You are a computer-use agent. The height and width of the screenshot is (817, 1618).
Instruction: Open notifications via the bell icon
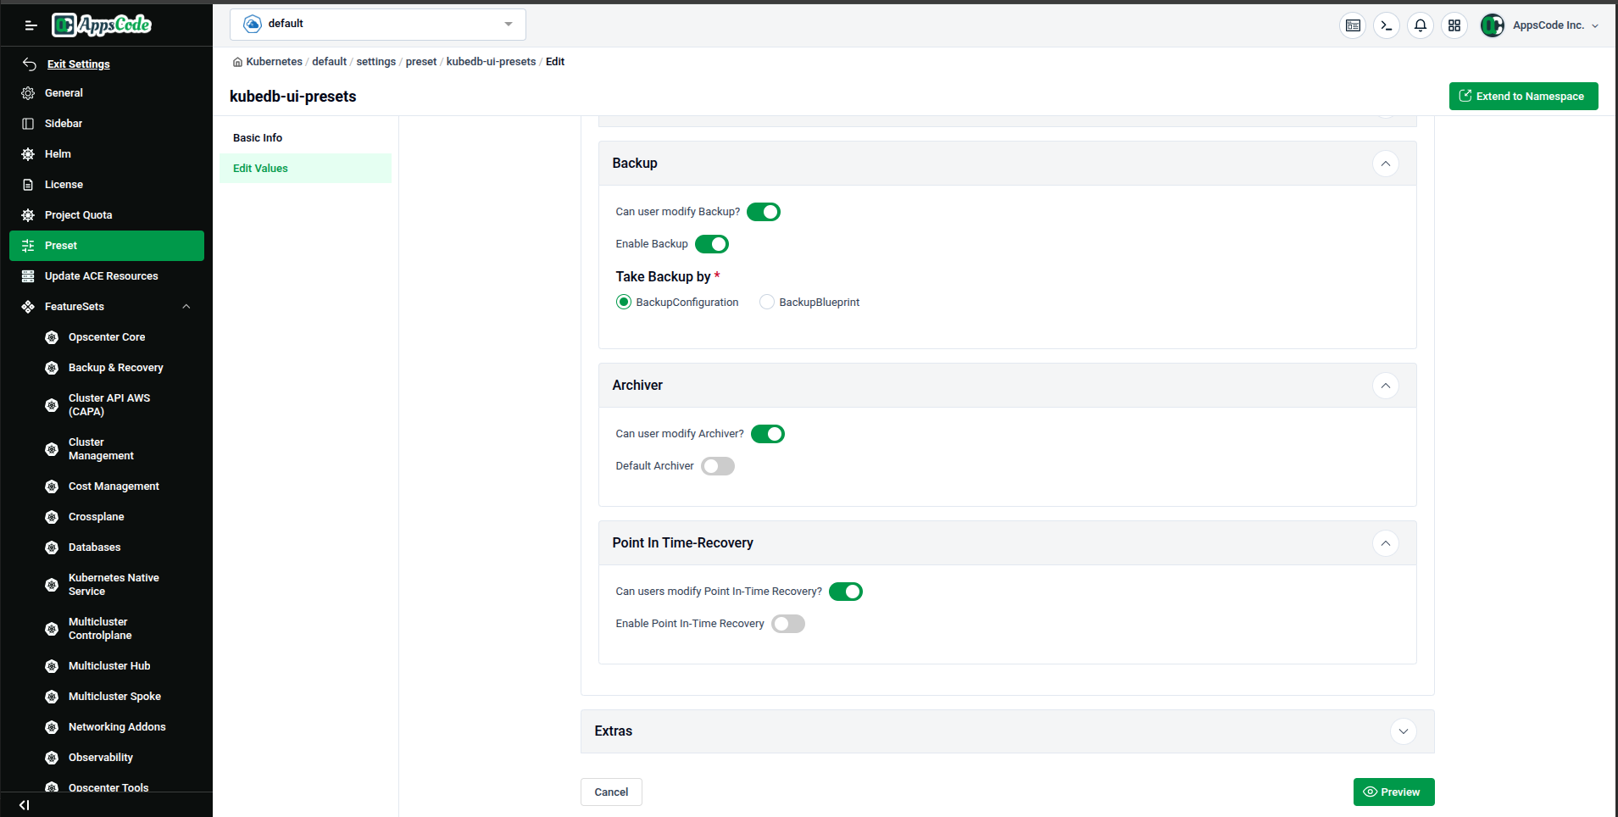(x=1420, y=25)
